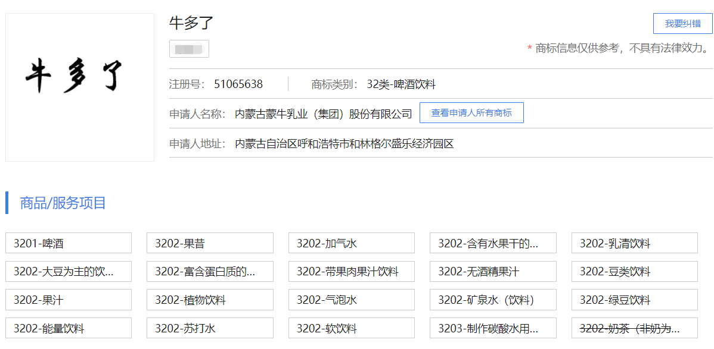Open 查看申请人所有商标 button
The height and width of the screenshot is (349, 714).
471,113
